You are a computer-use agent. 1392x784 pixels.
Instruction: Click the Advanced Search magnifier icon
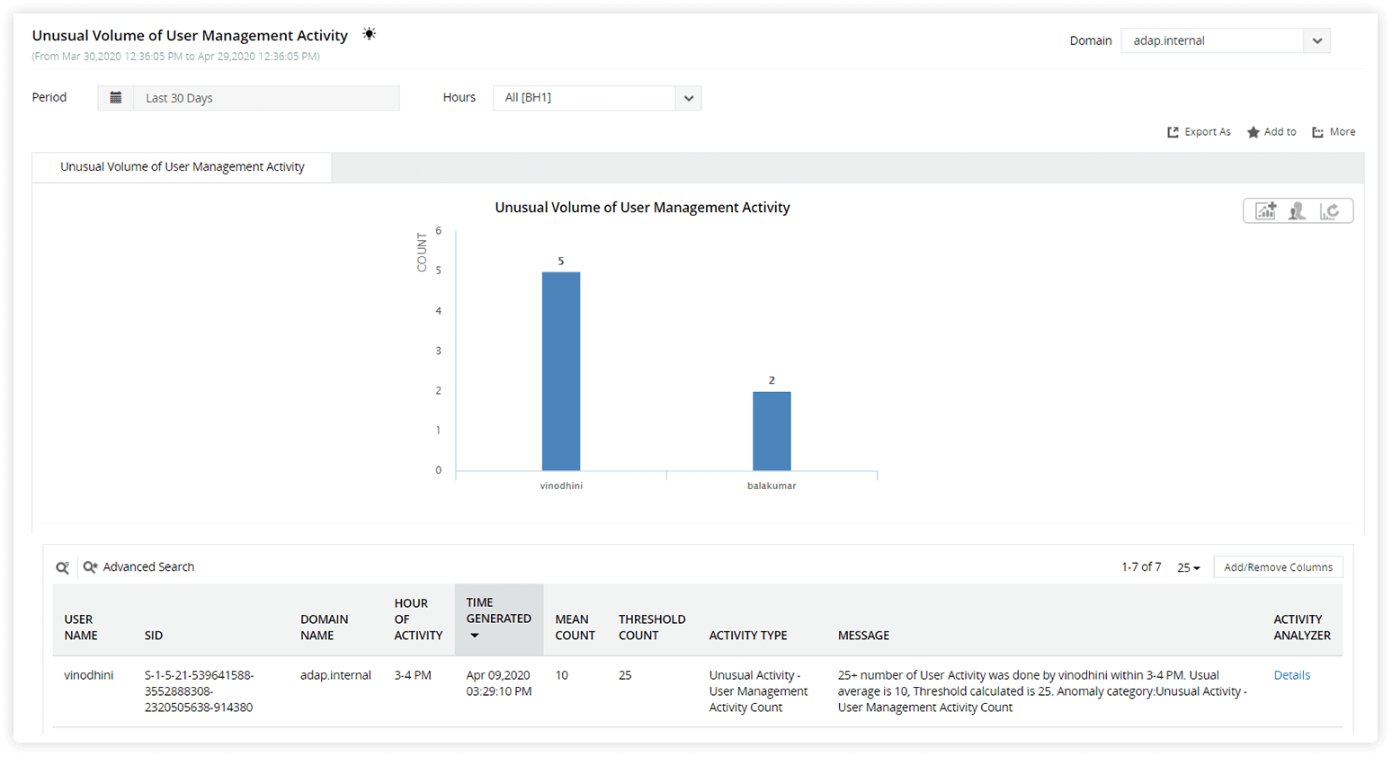click(90, 566)
